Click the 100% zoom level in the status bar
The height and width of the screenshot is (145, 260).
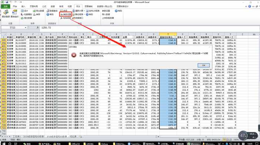click(236, 139)
